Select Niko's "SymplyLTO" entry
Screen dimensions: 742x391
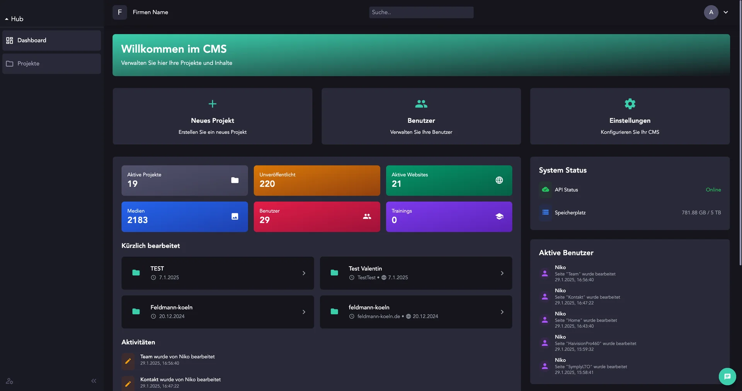point(630,366)
